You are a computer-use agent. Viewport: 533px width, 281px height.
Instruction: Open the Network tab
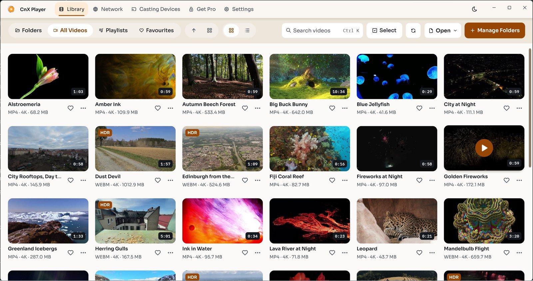(x=108, y=9)
